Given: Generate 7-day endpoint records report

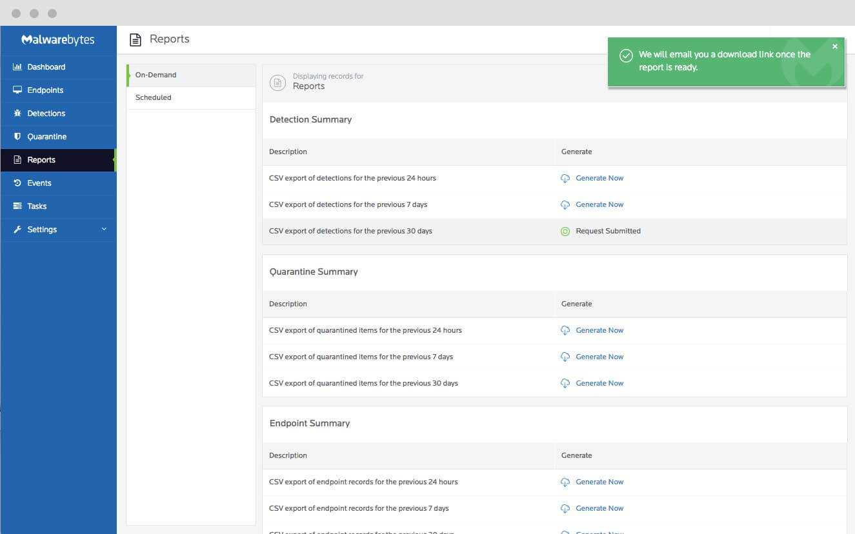Looking at the screenshot, I should coord(599,508).
